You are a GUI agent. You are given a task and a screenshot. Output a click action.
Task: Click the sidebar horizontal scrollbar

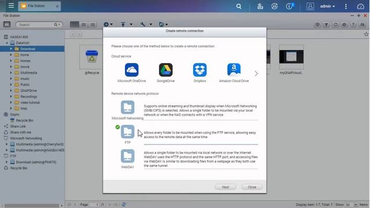32,206
